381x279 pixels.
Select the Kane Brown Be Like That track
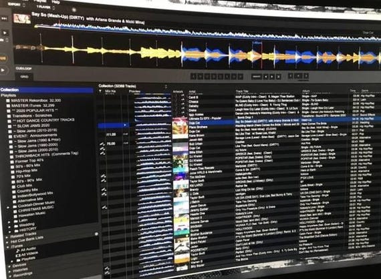239,133
